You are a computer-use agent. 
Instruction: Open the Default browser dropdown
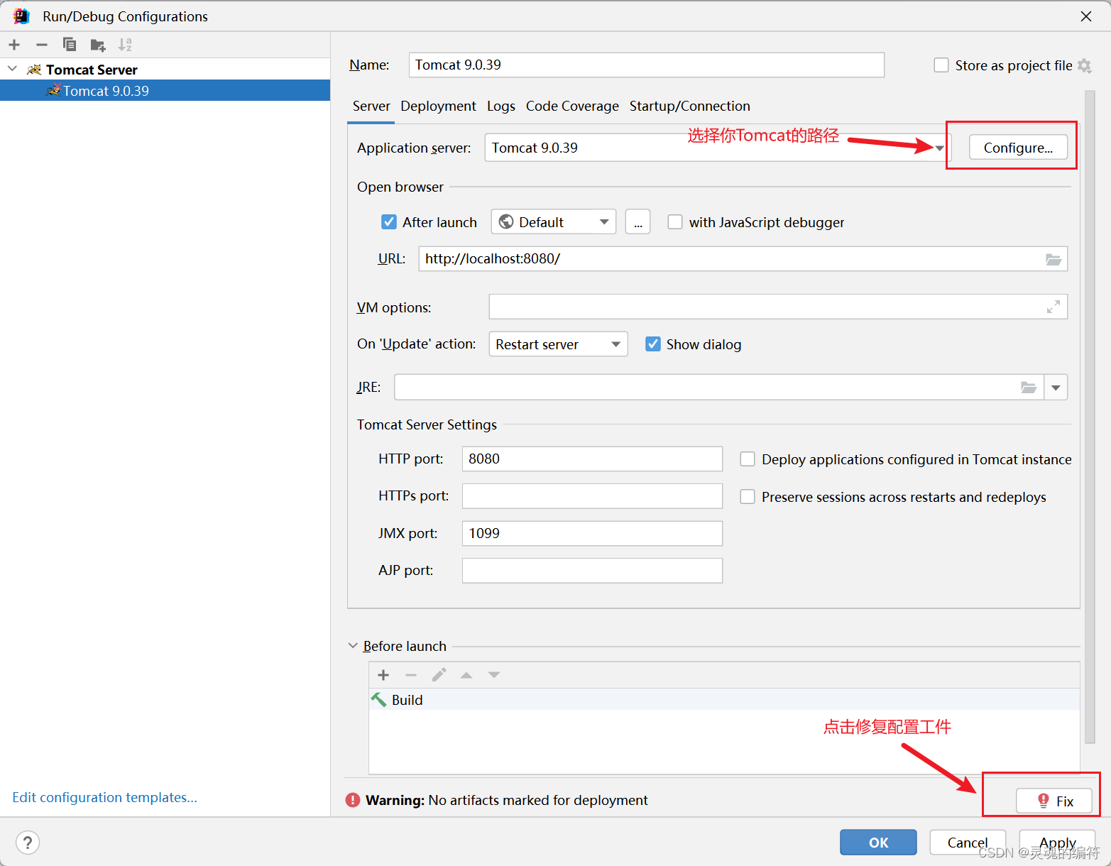[554, 222]
